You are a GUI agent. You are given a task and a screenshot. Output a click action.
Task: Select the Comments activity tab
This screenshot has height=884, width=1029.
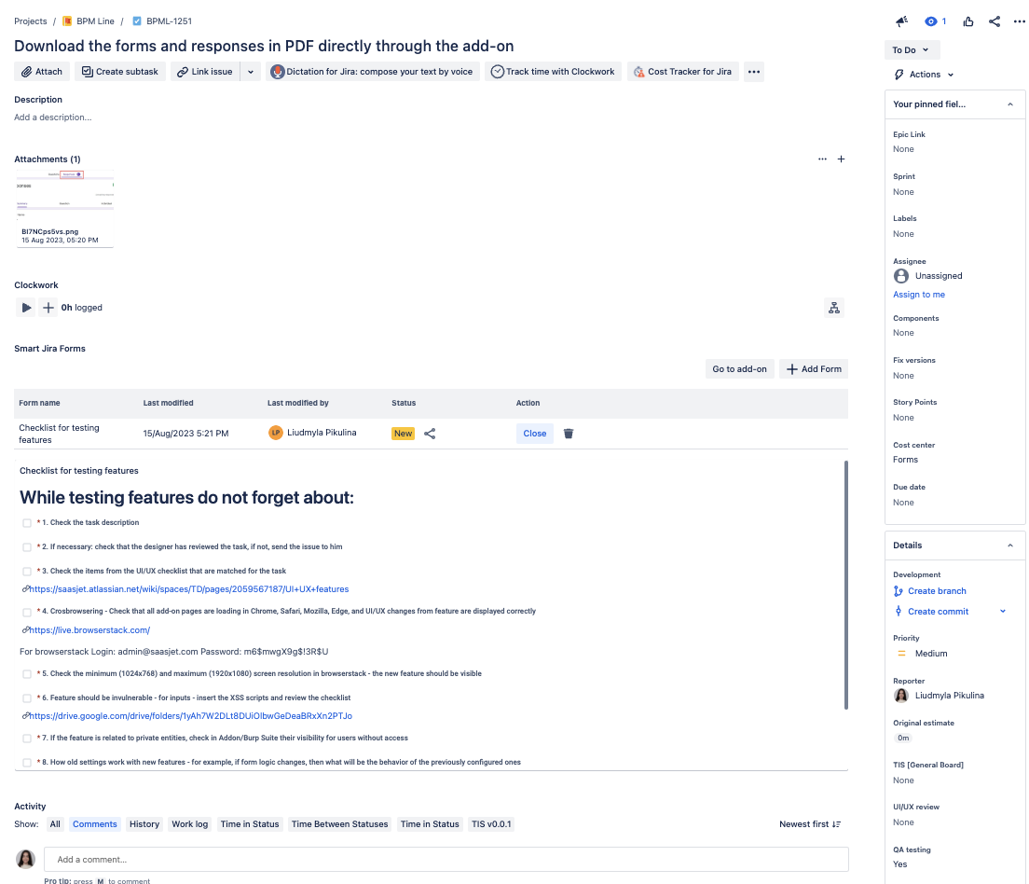[94, 825]
